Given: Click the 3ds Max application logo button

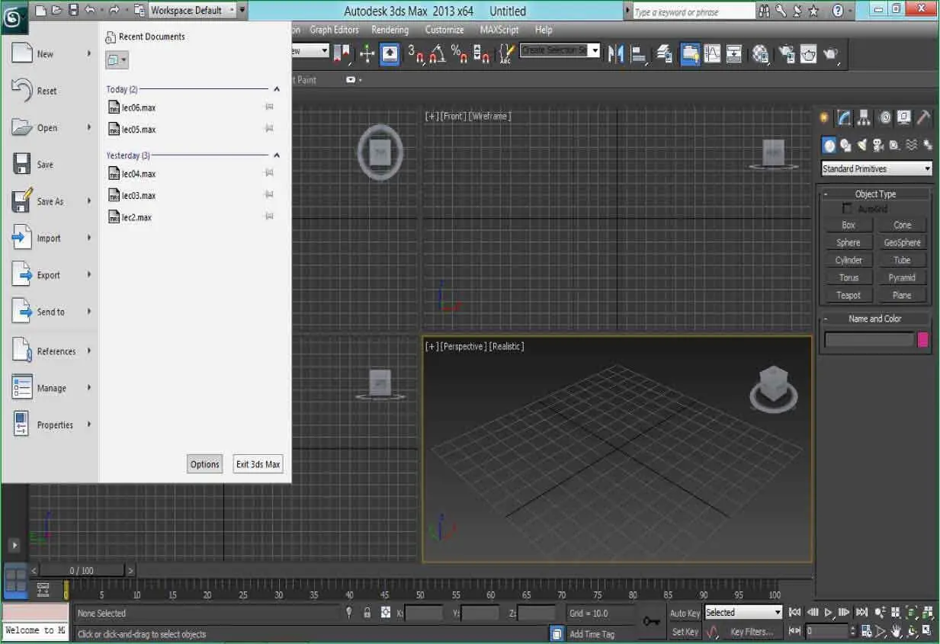Looking at the screenshot, I should (x=14, y=18).
